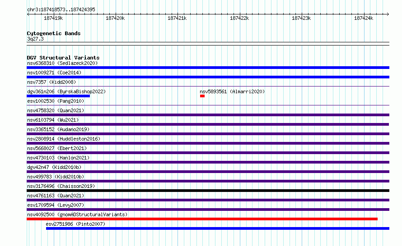Click nsv6103794 (Wu2021) label
The width and height of the screenshot is (402, 246).
53,120
